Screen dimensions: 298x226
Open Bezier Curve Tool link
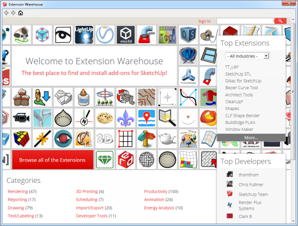point(241,88)
